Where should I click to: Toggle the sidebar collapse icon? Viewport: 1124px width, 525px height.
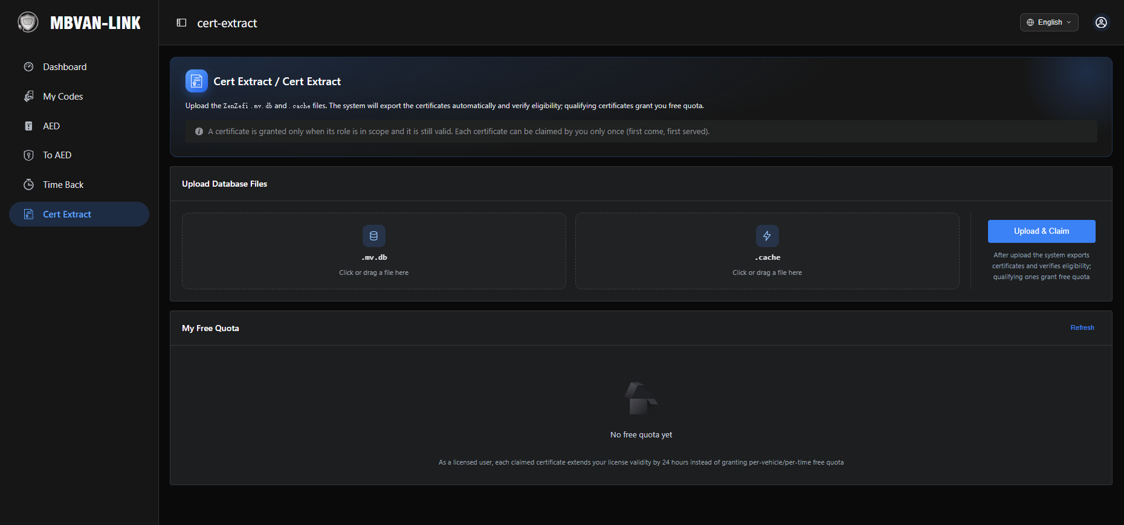click(181, 22)
